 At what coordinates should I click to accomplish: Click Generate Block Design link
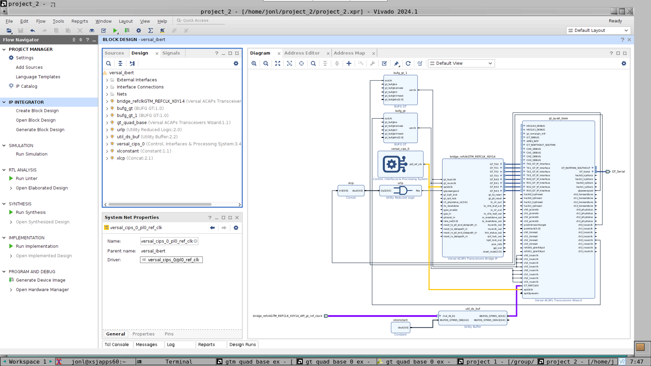click(x=40, y=129)
